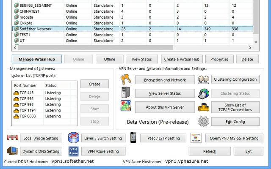Image resolution: width=271 pixels, height=169 pixels.
Task: Click the VPN Azure logo icon
Action: click(74, 151)
